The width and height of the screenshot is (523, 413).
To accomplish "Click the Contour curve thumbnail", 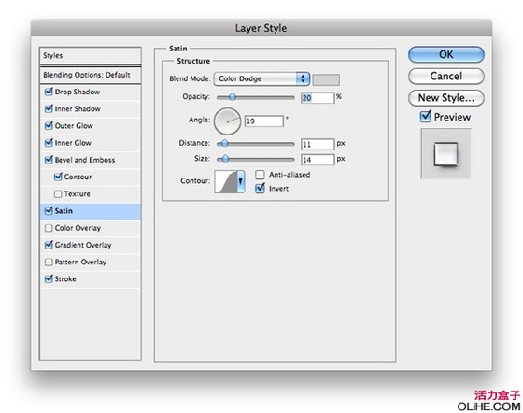I will pos(225,181).
